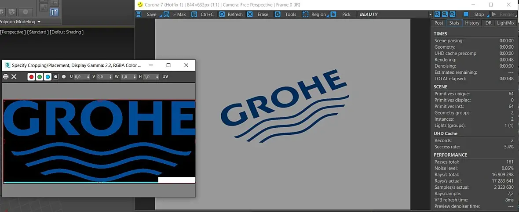Click the highlighted blue ribbon icon
The height and width of the screenshot is (212, 519).
pyautogui.click(x=54, y=12)
